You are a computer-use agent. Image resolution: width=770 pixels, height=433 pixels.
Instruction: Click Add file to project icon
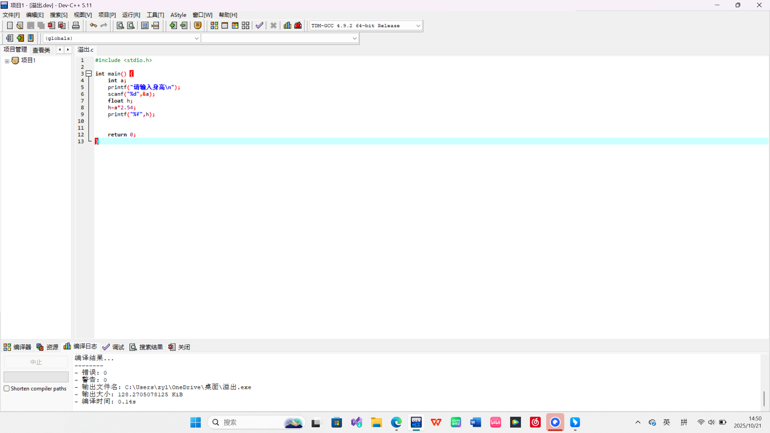pyautogui.click(x=173, y=26)
